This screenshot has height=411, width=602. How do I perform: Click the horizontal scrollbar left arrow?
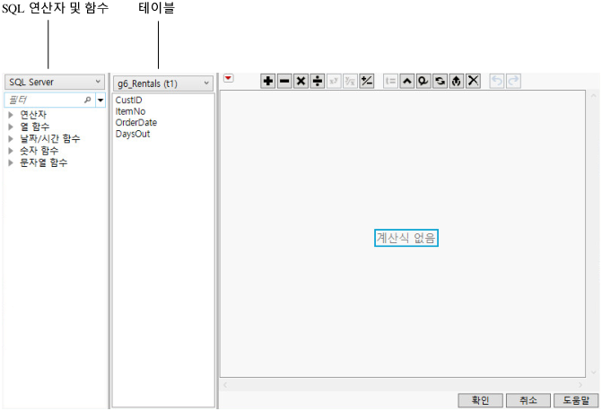pos(225,385)
